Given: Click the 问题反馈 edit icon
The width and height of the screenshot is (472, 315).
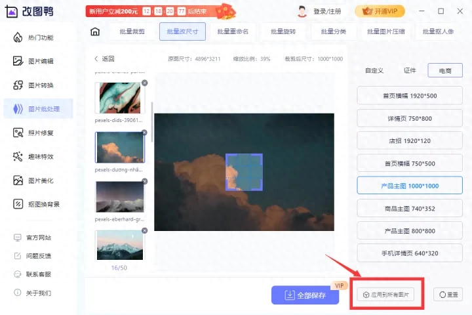Looking at the screenshot, I should point(18,256).
